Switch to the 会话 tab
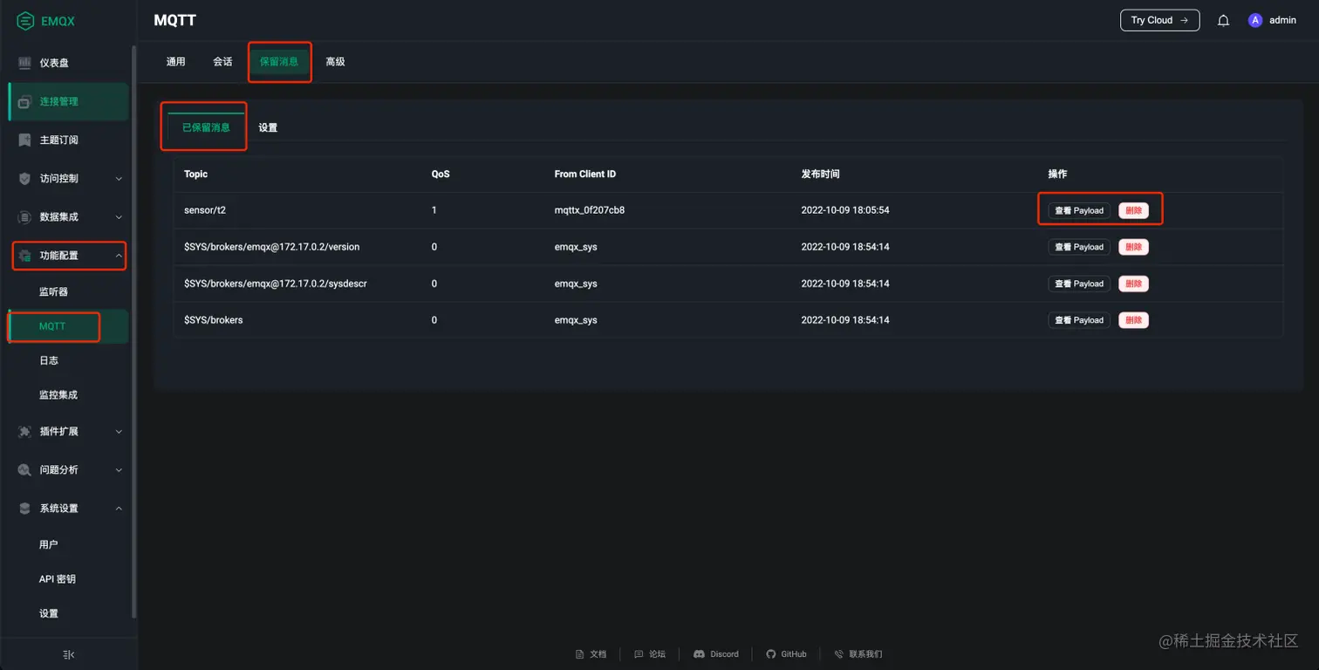This screenshot has height=670, width=1319. click(222, 62)
